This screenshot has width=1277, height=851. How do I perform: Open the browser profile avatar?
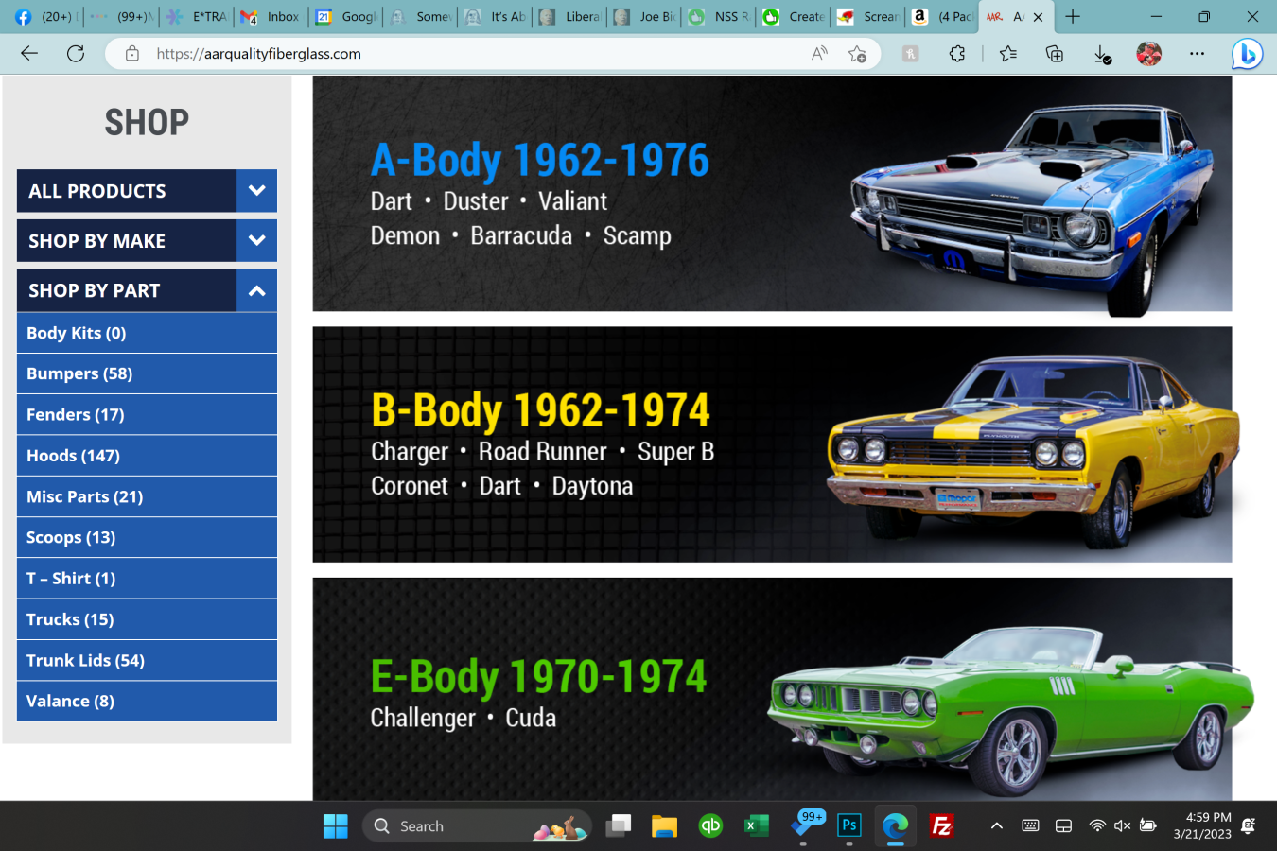pyautogui.click(x=1148, y=54)
